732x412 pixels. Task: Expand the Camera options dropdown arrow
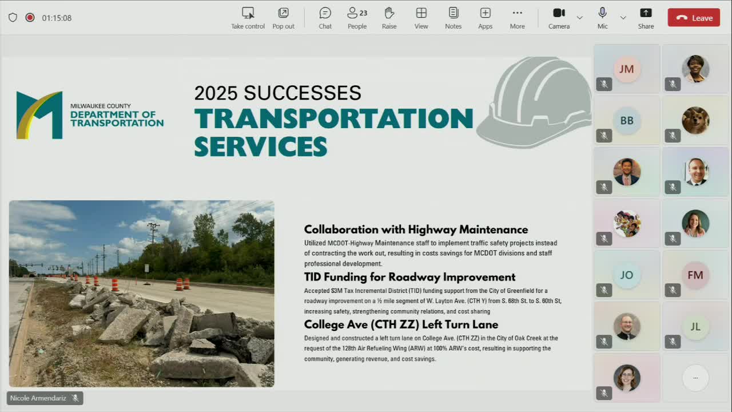[x=579, y=18]
